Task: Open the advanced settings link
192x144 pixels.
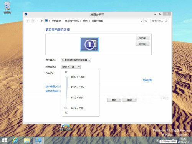Action: [x=147, y=80]
